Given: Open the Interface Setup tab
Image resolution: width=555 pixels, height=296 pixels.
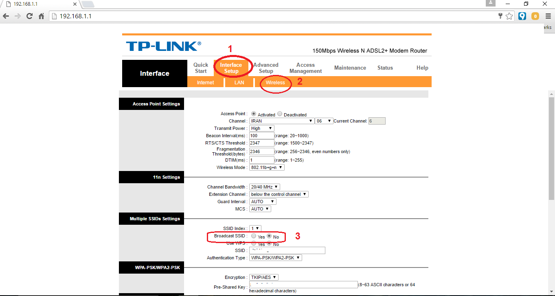Looking at the screenshot, I should click(231, 68).
